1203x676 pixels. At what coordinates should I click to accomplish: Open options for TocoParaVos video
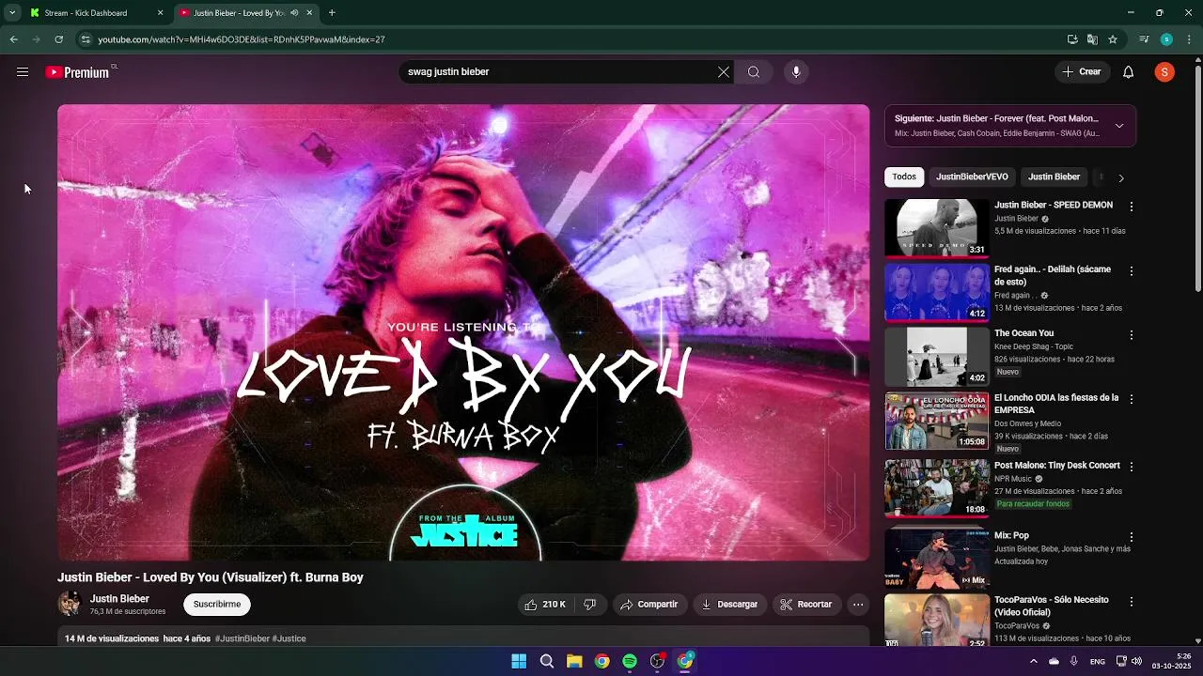(1132, 601)
